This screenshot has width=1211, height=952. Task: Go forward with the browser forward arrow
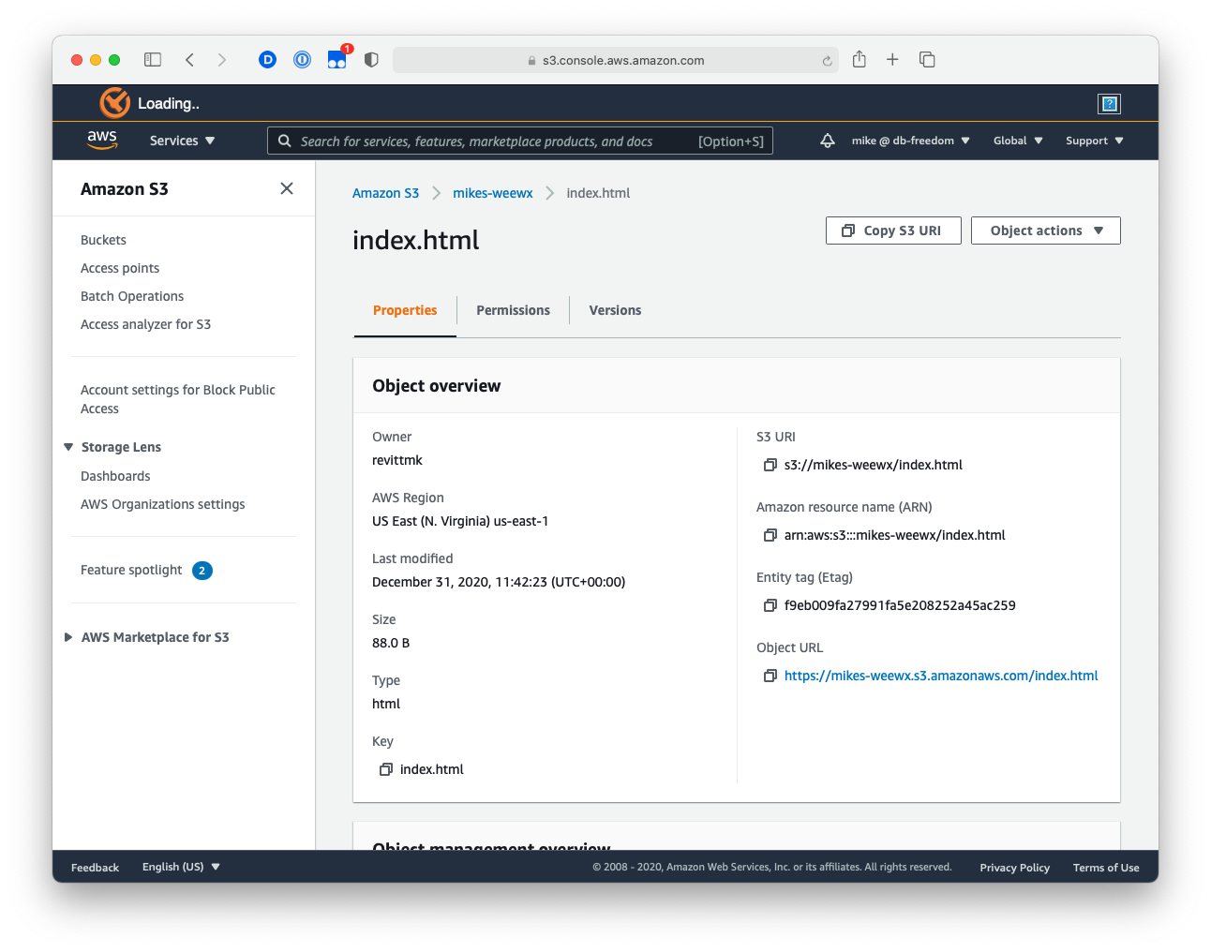[222, 60]
